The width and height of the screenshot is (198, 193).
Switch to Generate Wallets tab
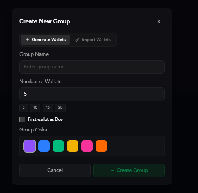(x=45, y=40)
